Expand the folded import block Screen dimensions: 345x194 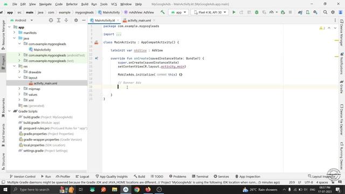tap(119, 34)
